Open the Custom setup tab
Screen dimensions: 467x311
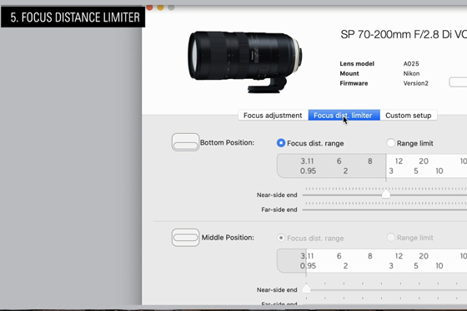(409, 116)
